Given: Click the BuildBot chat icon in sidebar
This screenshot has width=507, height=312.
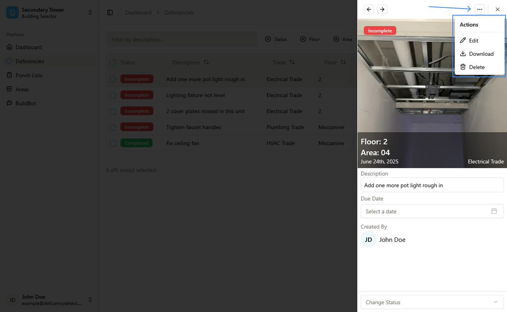Looking at the screenshot, I should click(9, 103).
